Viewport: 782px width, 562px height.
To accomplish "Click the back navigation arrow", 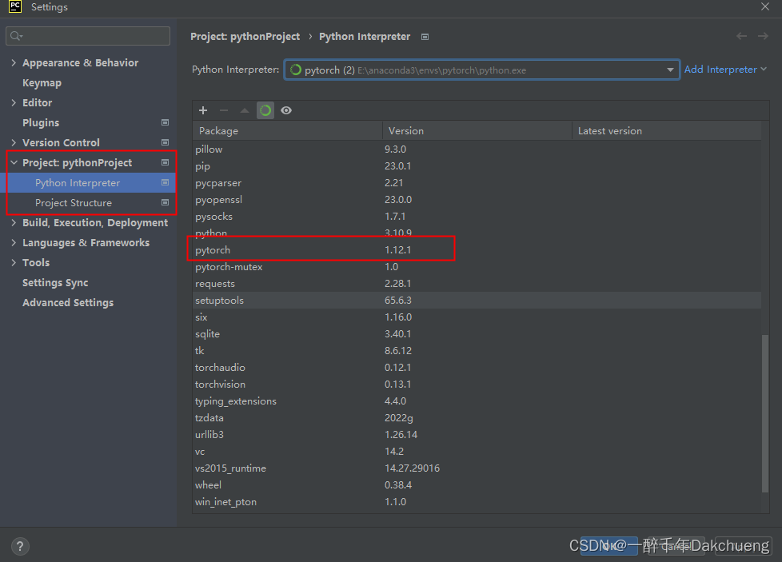I will pyautogui.click(x=741, y=36).
